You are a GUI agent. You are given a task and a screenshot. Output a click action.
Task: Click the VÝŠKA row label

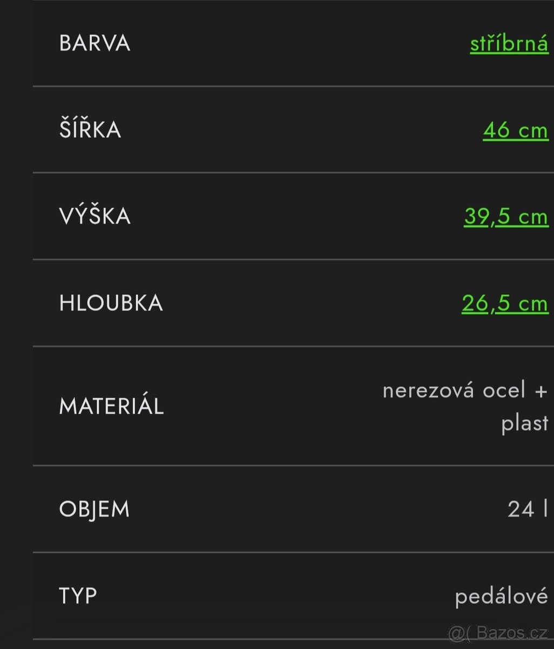coord(95,216)
